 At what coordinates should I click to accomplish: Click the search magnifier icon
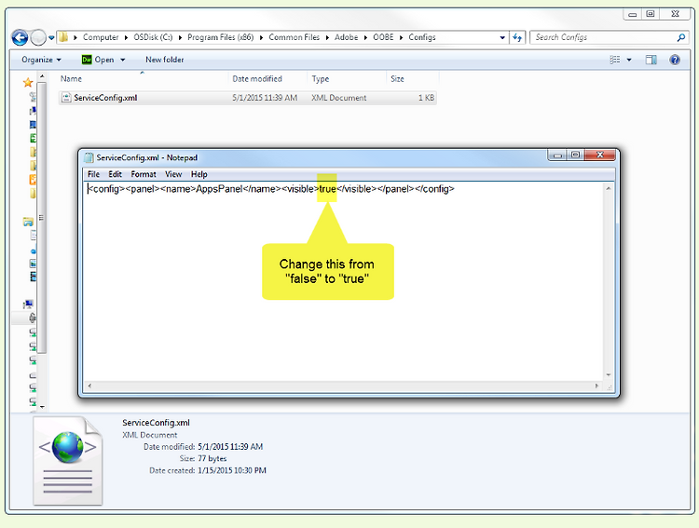[x=680, y=37]
